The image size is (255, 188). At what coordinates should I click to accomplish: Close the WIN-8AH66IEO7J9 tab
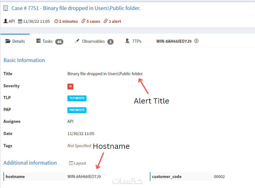[x=196, y=41]
